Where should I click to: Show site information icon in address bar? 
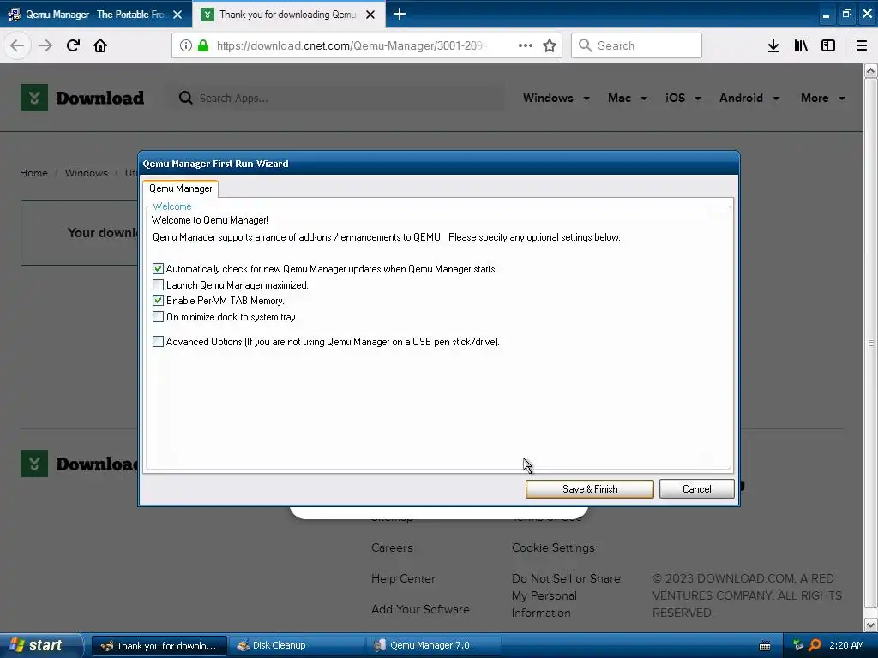pos(186,45)
